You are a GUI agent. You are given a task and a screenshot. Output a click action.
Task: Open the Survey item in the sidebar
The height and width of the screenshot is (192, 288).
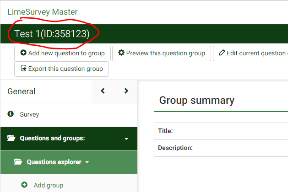click(29, 114)
